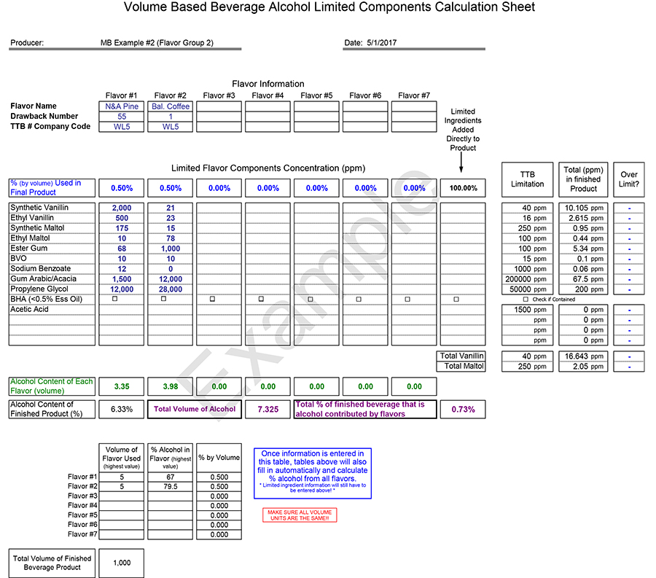
Task: Select Flavor #1 Drawback Number cell "55"
Action: click(122, 117)
